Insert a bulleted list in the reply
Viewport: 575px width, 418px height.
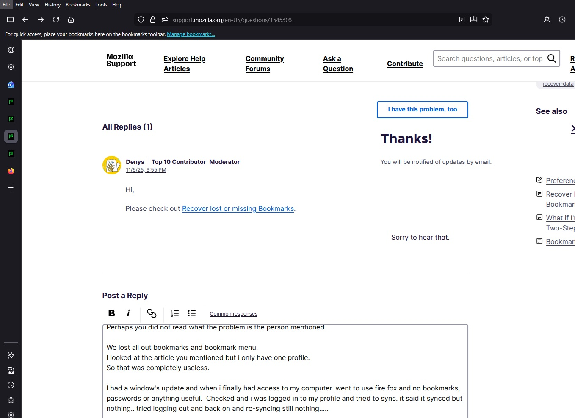coord(192,313)
